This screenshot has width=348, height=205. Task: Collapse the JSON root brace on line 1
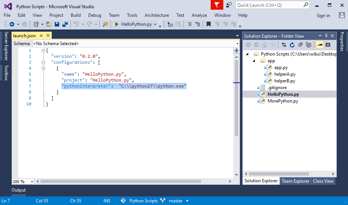click(x=43, y=50)
